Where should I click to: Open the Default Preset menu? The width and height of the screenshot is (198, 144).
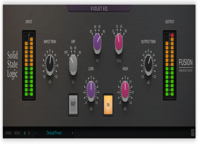click(x=54, y=133)
